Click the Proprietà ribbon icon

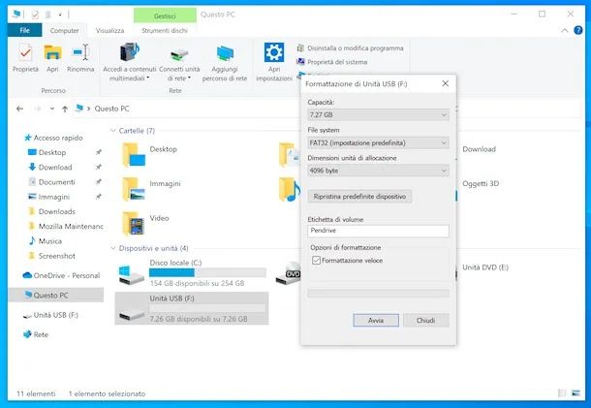point(25,53)
